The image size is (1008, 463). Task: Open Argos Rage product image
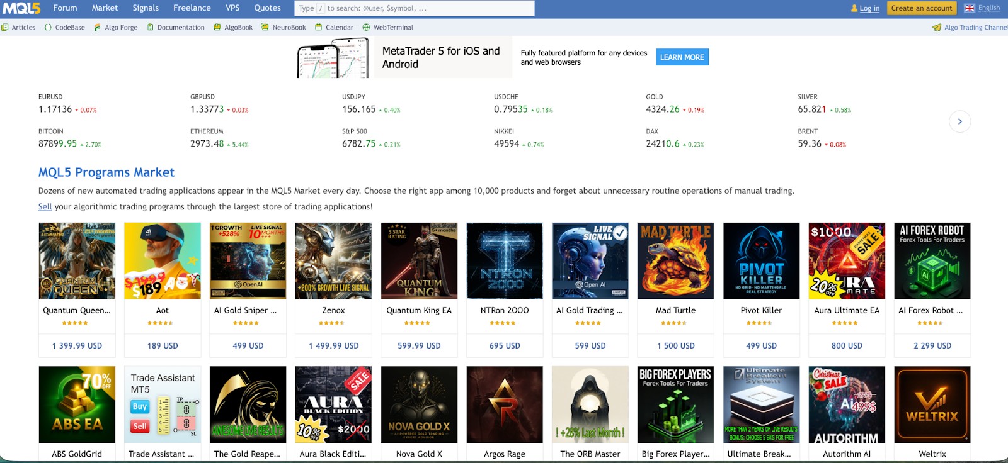point(505,404)
